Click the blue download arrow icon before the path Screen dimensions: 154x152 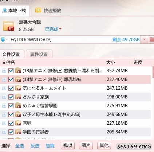click(3, 39)
